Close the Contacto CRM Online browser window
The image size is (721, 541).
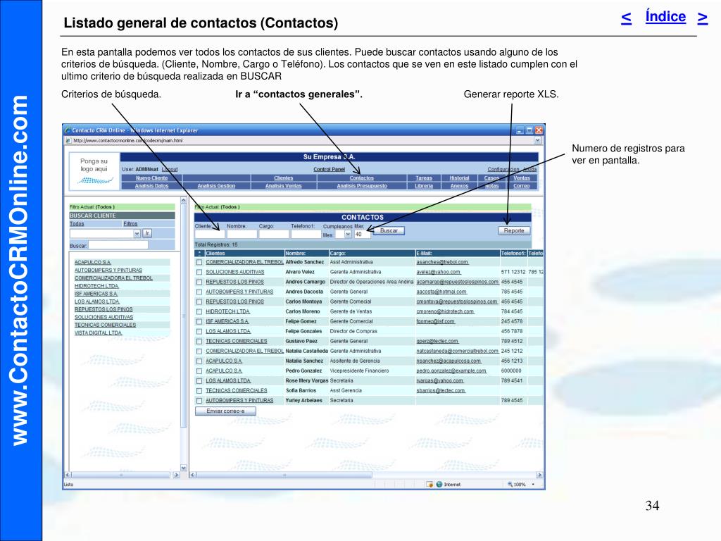539,130
